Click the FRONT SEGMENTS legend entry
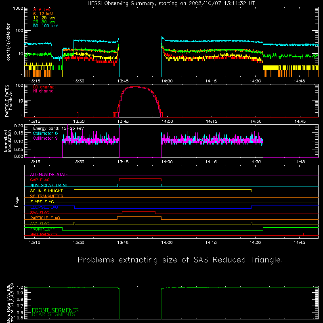 (55, 310)
